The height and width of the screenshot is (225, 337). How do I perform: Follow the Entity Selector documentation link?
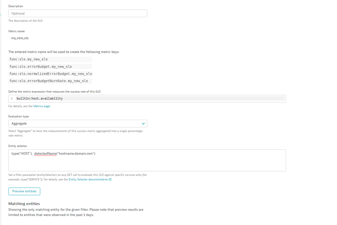(88, 180)
